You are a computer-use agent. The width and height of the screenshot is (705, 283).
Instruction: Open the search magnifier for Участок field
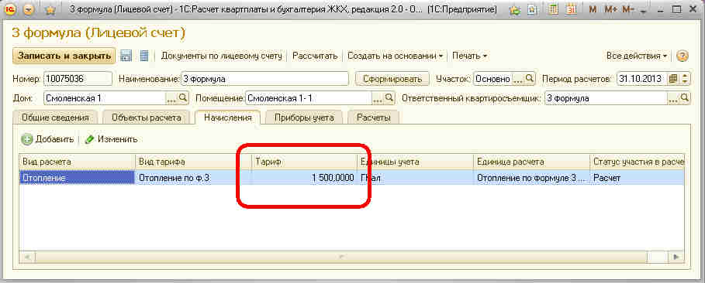(x=530, y=79)
